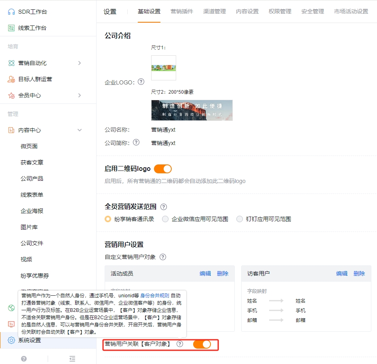Viewport: 377px width, 364px height.
Task: Expand the 会员中心 submenu arrow
Action: [x=79, y=95]
